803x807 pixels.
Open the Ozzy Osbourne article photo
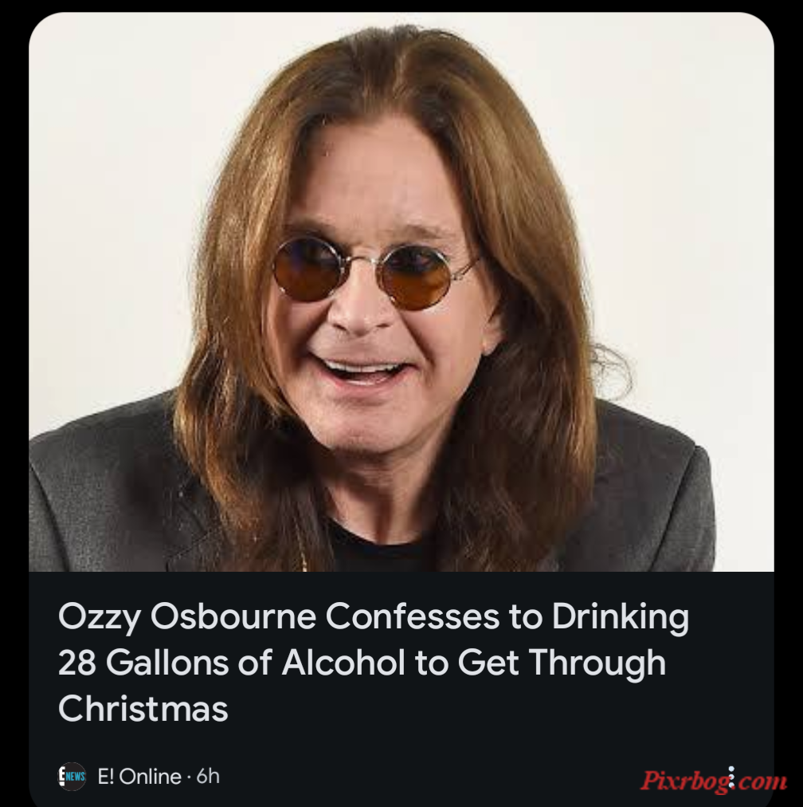[x=401, y=292]
